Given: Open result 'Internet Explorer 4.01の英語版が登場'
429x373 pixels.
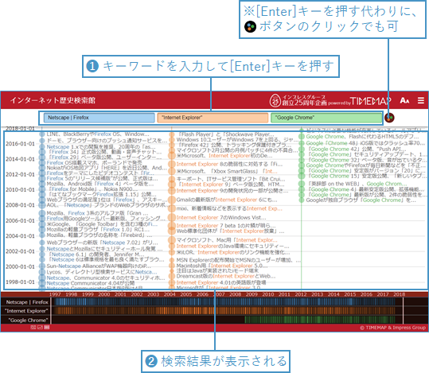Looking at the screenshot, I should point(221,282).
